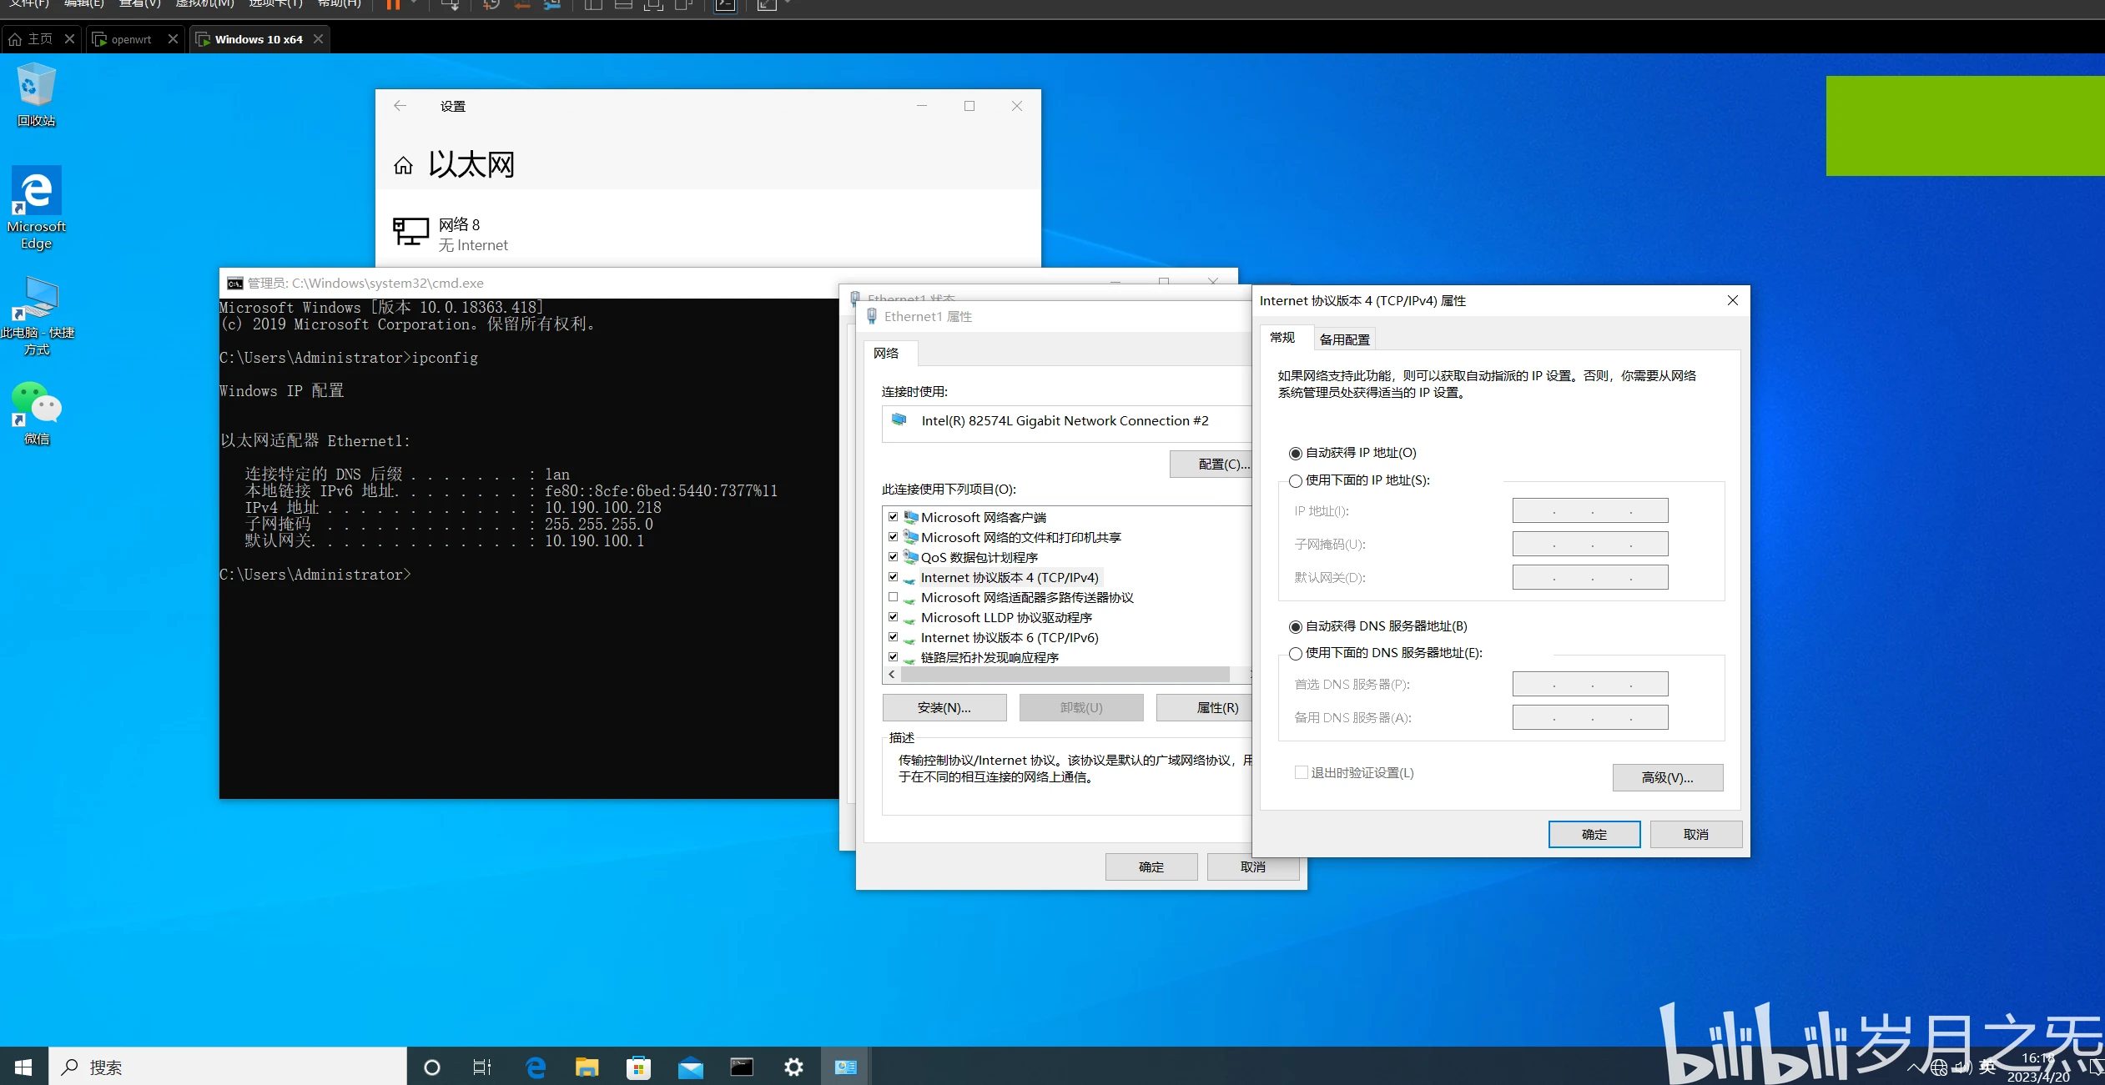Launch Microsoft Edge from the desktop shortcut
The width and height of the screenshot is (2105, 1085).
pyautogui.click(x=36, y=208)
